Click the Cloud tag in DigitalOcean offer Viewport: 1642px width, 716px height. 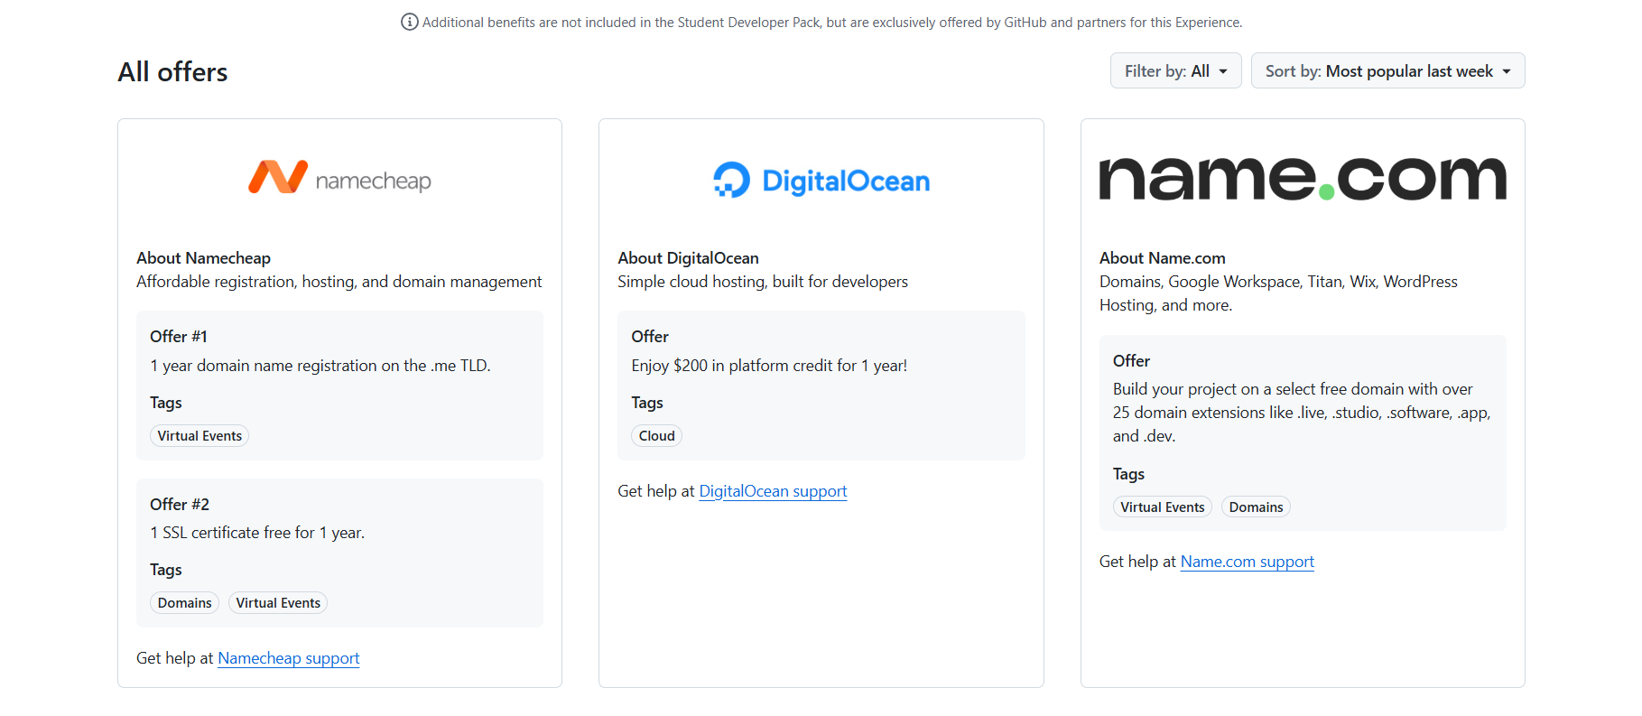[x=656, y=436]
